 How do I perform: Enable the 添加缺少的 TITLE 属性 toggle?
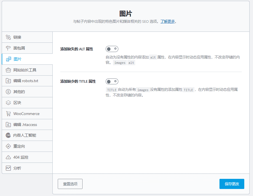pyautogui.click(x=112, y=81)
